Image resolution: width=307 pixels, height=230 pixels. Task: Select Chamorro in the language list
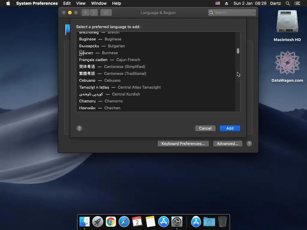coord(156,101)
